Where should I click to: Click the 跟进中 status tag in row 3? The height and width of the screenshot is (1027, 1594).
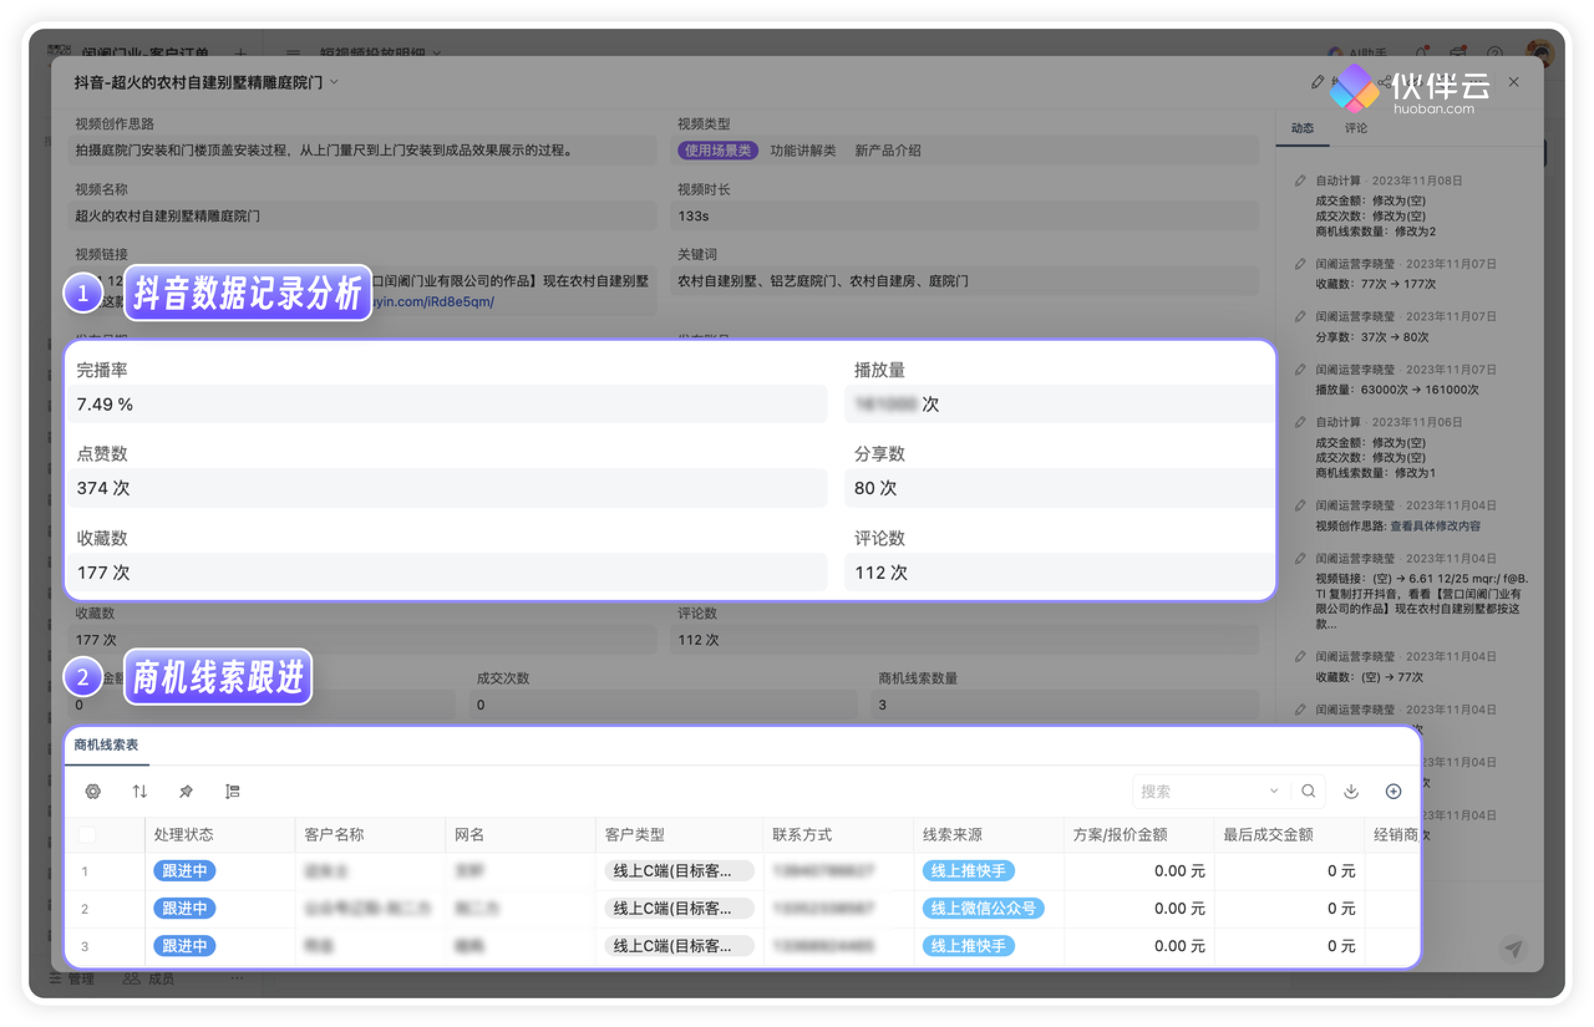click(x=184, y=945)
